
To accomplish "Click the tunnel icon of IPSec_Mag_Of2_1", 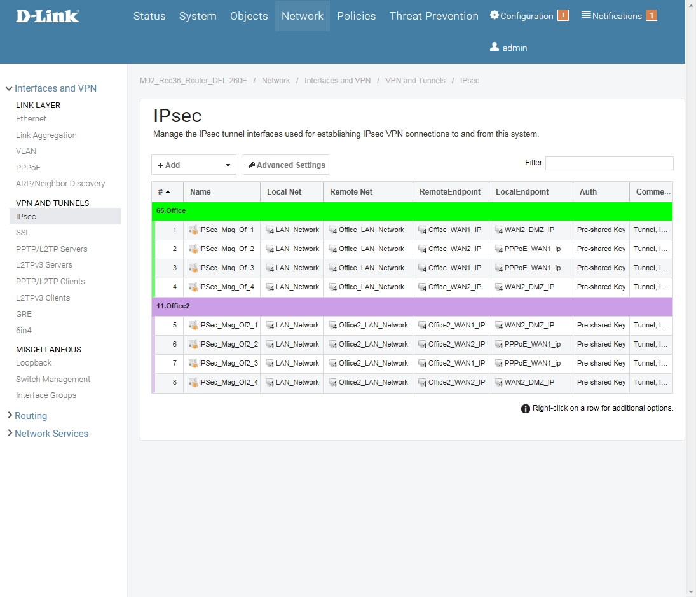I will point(193,326).
